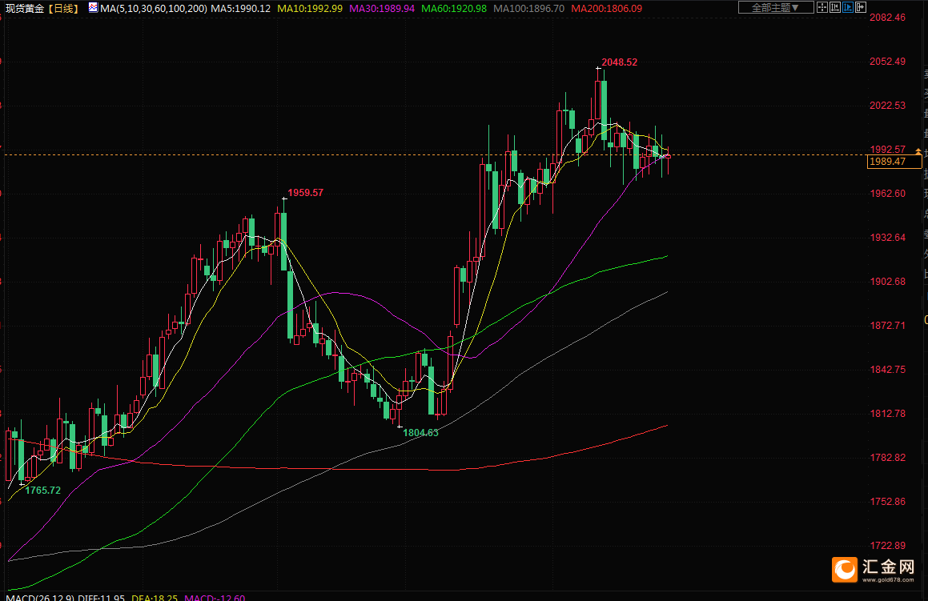Screen dimensions: 928x601
Task: Open MA(5,10,30,60,100,200) indicator settings
Action: [x=154, y=8]
